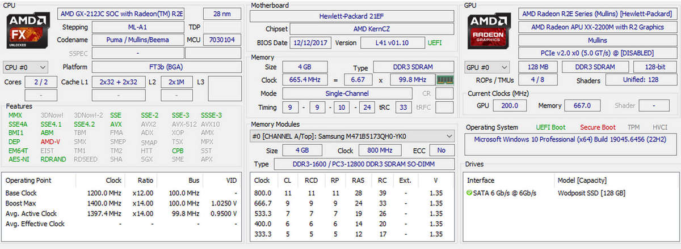The height and width of the screenshot is (249, 681).
Task: Click the DDR3-1600 PC3-12800 module type field
Action: pos(364,164)
